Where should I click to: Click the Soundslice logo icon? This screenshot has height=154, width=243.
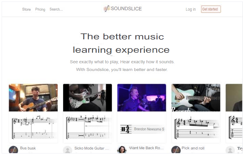coord(107,9)
